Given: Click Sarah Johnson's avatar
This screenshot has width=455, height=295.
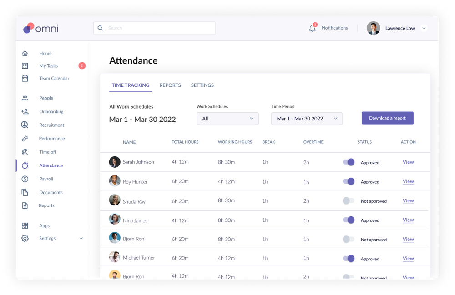Looking at the screenshot, I should coord(115,162).
